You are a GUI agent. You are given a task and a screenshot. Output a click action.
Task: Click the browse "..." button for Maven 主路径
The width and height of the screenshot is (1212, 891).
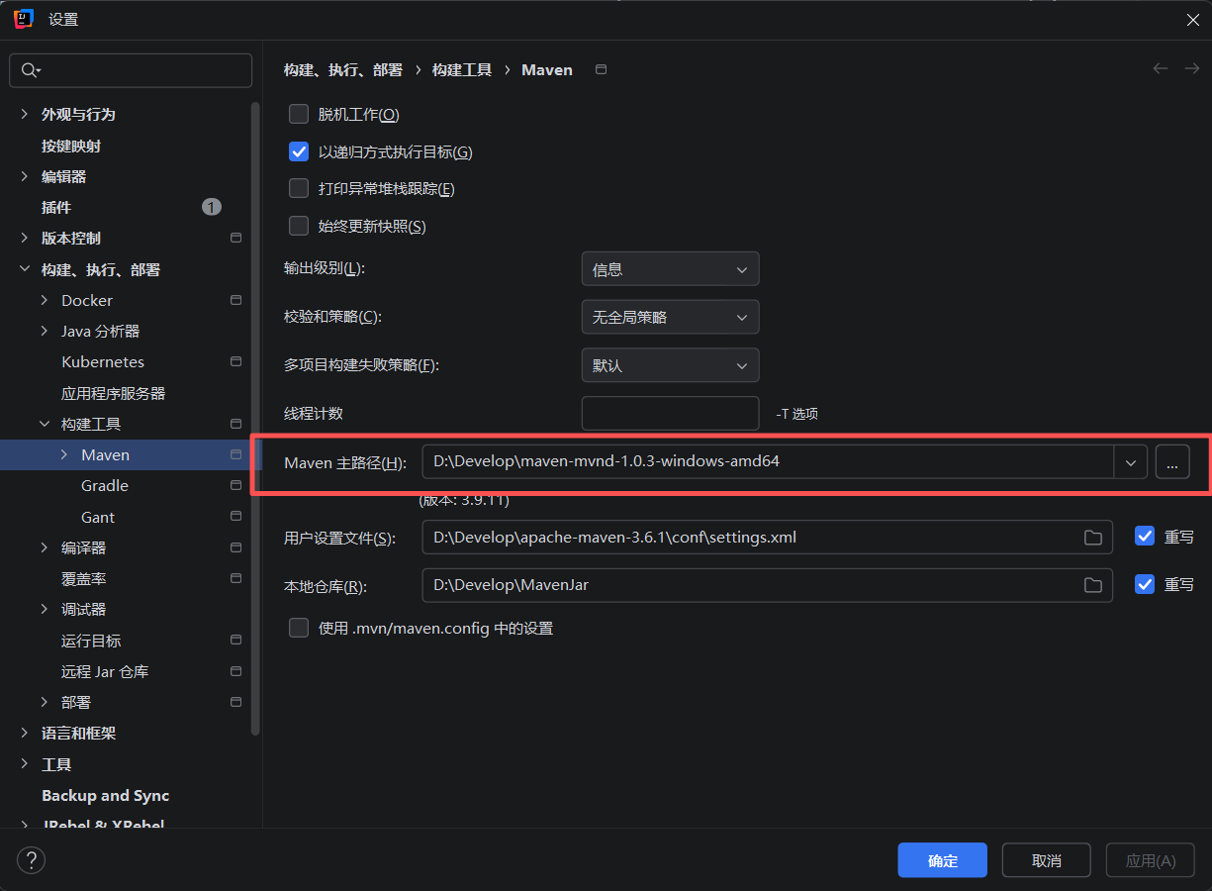click(x=1171, y=461)
